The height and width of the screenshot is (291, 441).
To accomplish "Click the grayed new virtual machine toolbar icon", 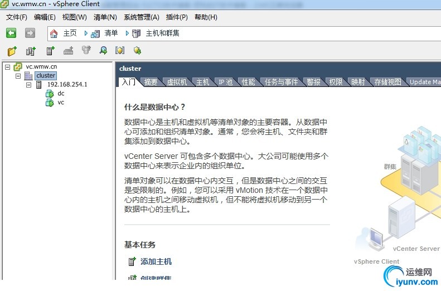I will coord(69,51).
